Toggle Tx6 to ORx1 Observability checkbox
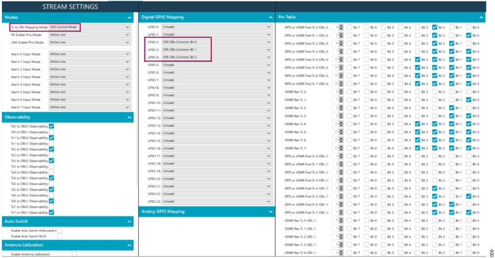The image size is (495, 258). [x=51, y=201]
